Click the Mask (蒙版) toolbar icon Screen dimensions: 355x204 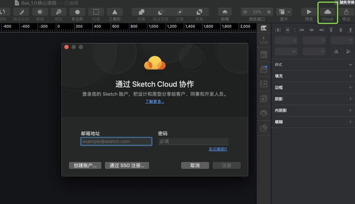point(40,12)
